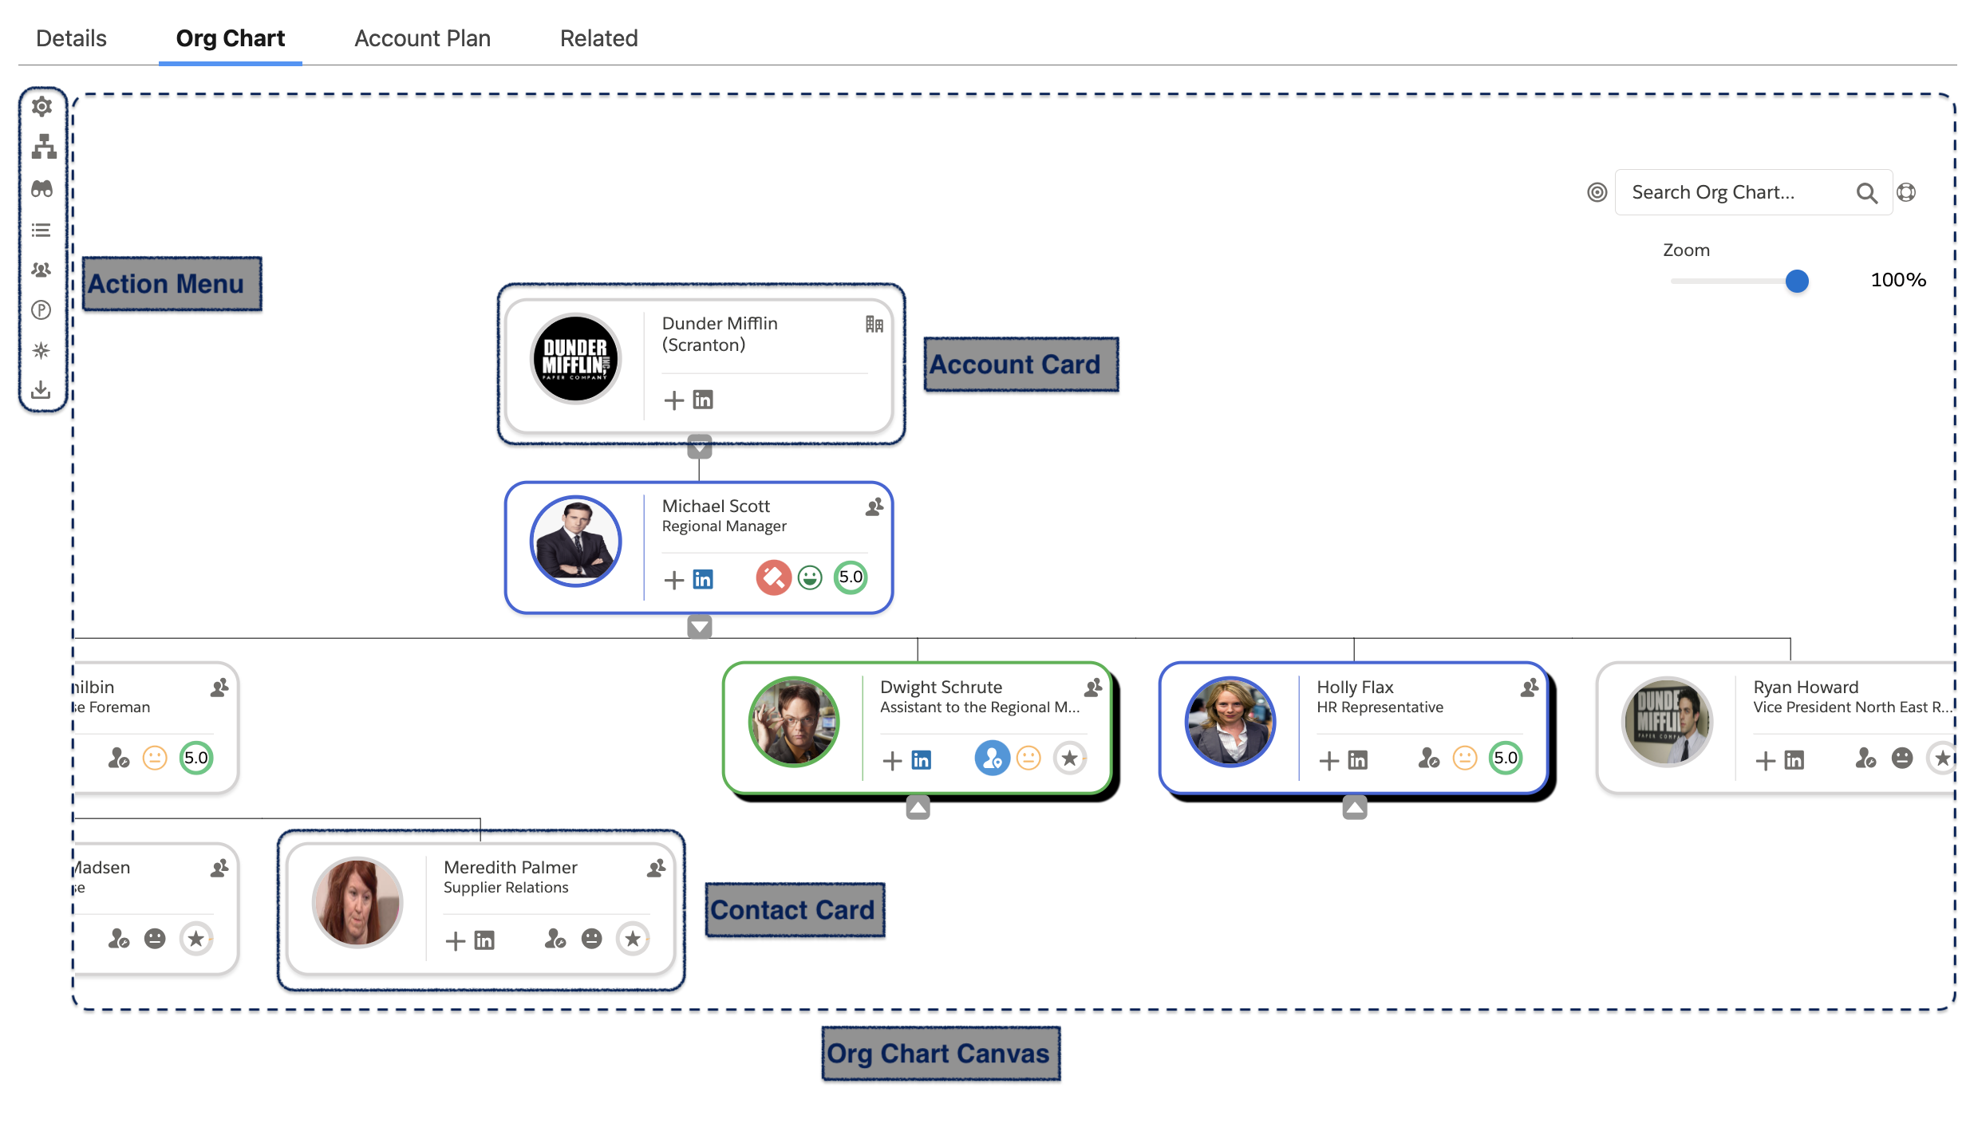Viewport: 1974px width, 1131px height.
Task: Click the LinkedIn icon on Michael Scott card
Action: tap(704, 577)
